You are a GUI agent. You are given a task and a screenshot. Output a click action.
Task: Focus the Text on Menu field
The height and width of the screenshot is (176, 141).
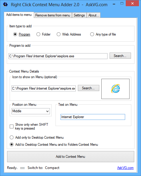pyautogui.click(x=93, y=117)
